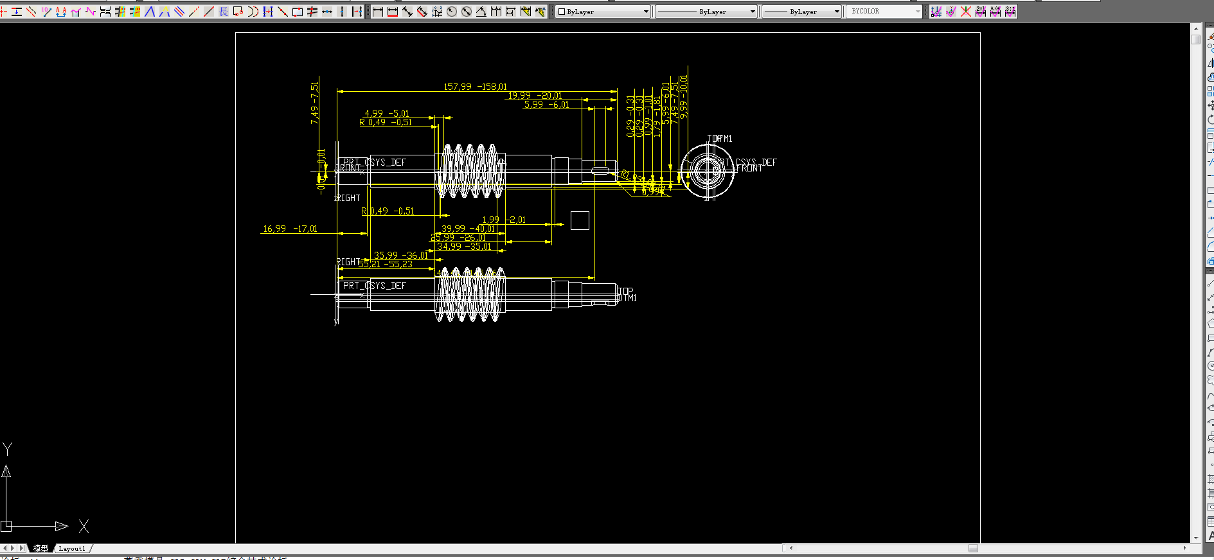Click the blue 長 character tool icon

tap(223, 12)
